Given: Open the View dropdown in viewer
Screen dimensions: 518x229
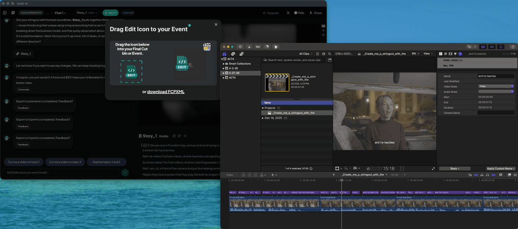Looking at the screenshot, I should pos(428,54).
